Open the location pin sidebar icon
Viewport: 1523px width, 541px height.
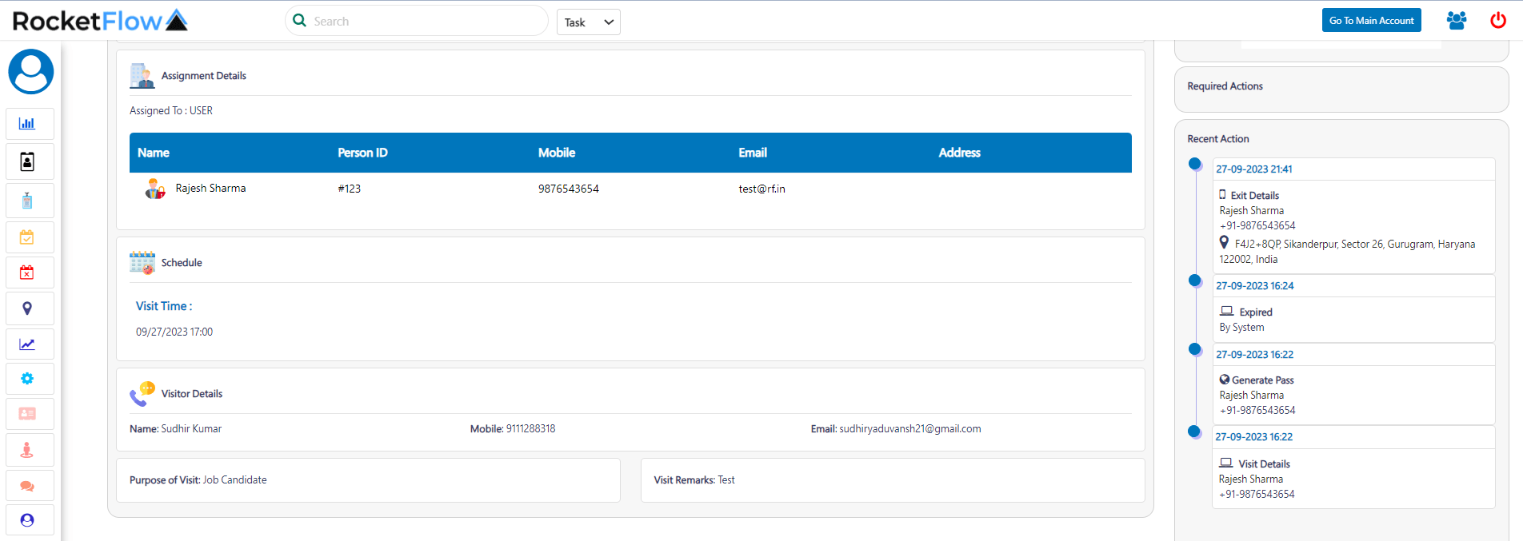click(27, 308)
